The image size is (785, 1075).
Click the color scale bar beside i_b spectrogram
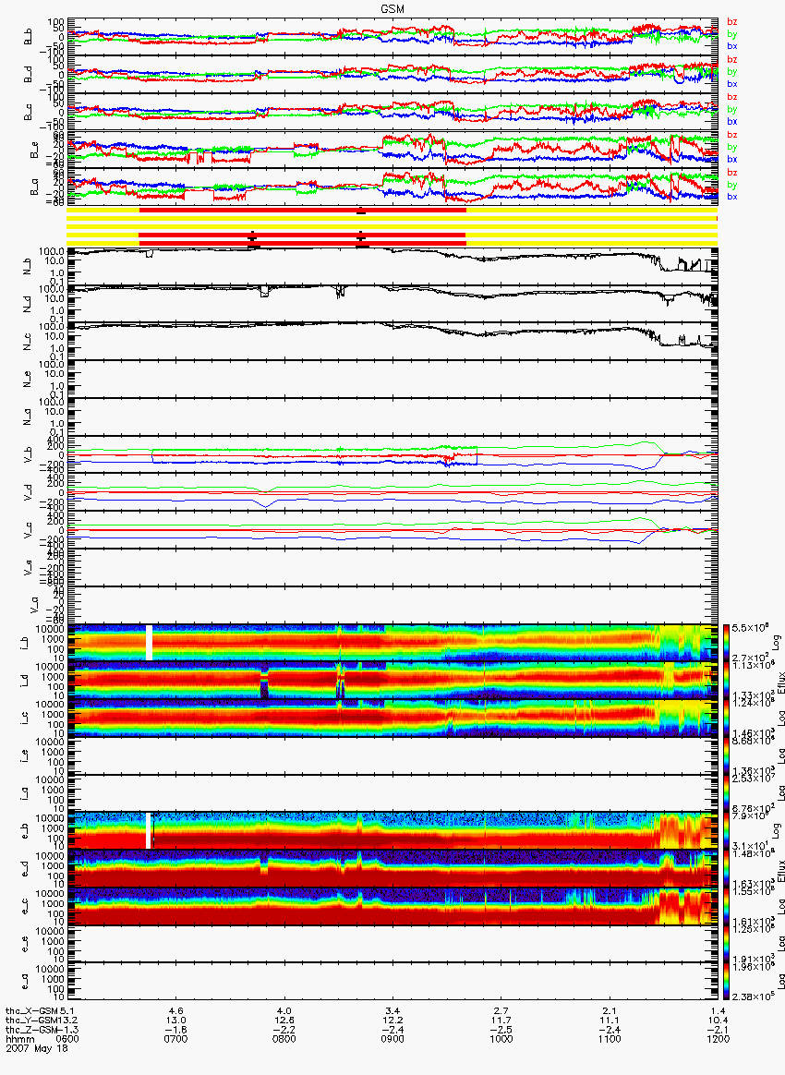tap(725, 643)
